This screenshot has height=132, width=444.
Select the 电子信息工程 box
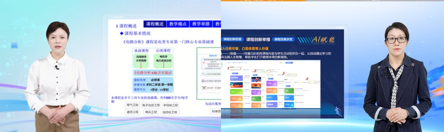click(x=151, y=105)
